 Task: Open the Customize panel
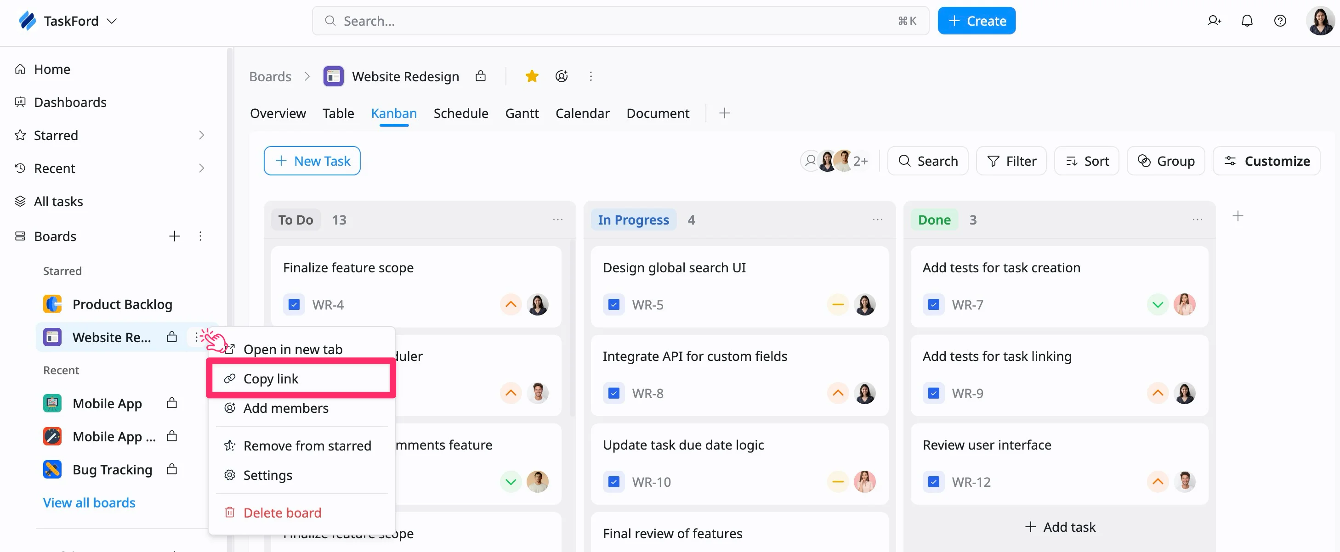pyautogui.click(x=1266, y=161)
